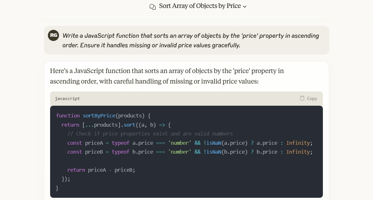The width and height of the screenshot is (373, 200).
Task: Click the RG user avatar
Action: pos(54,35)
